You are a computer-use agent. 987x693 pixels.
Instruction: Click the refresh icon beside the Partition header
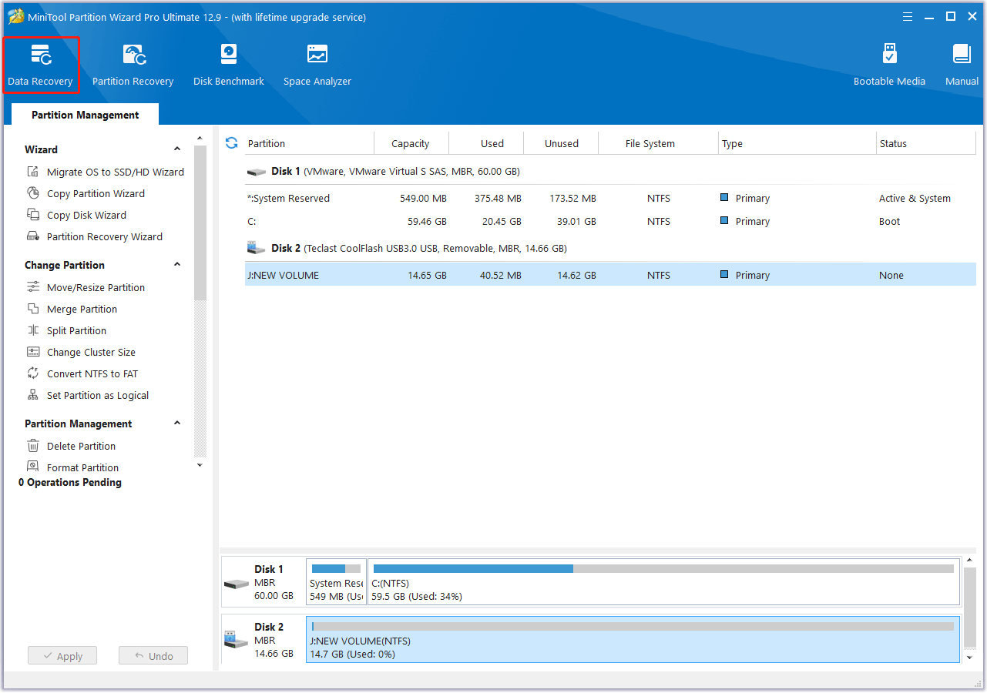231,143
